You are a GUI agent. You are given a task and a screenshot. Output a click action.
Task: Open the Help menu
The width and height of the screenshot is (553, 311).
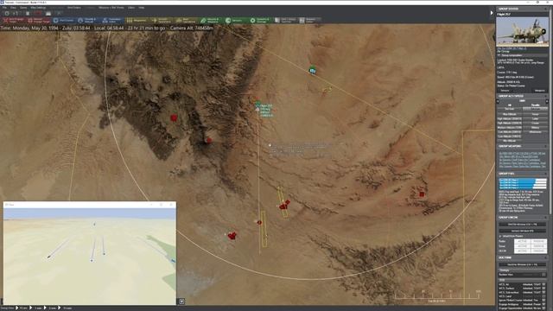click(x=142, y=8)
